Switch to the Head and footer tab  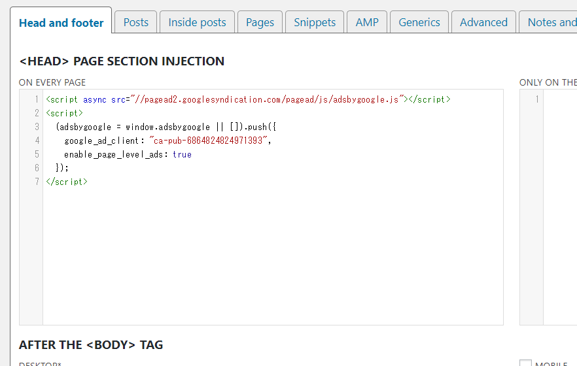61,22
